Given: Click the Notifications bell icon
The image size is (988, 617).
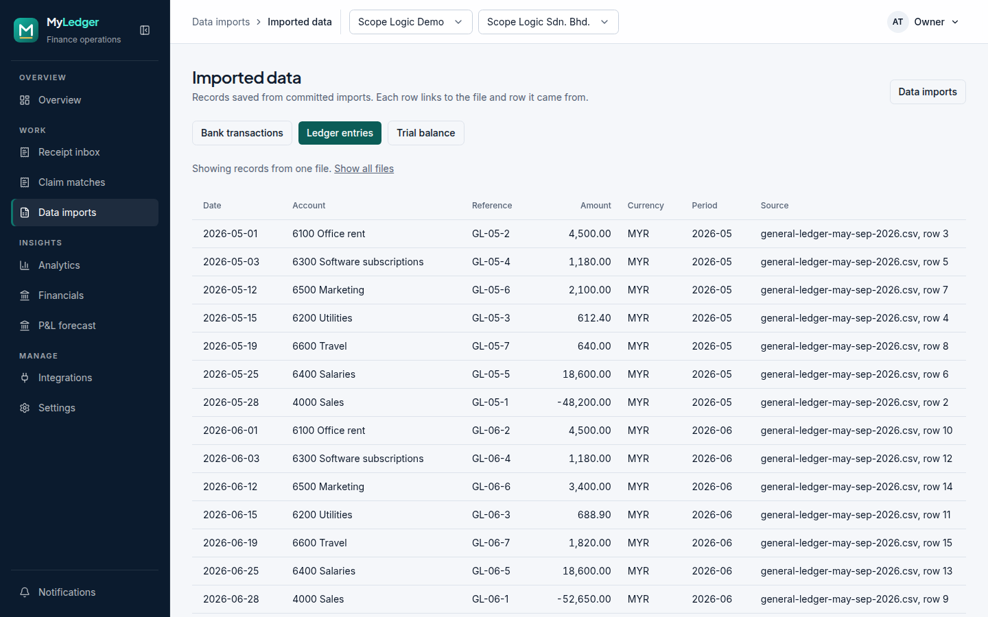Looking at the screenshot, I should click(25, 592).
